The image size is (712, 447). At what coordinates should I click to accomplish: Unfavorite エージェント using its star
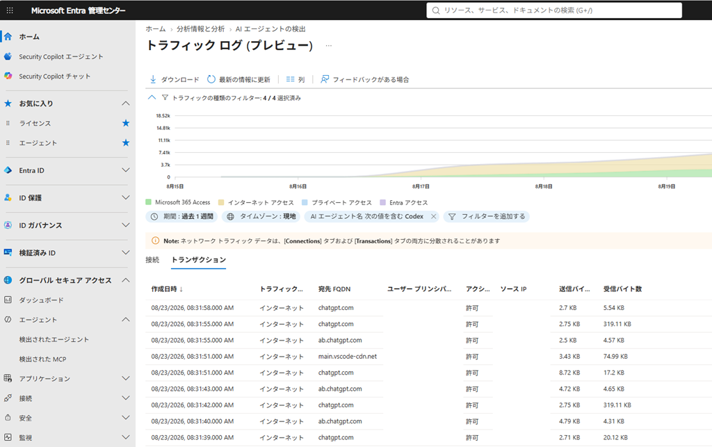click(x=126, y=143)
